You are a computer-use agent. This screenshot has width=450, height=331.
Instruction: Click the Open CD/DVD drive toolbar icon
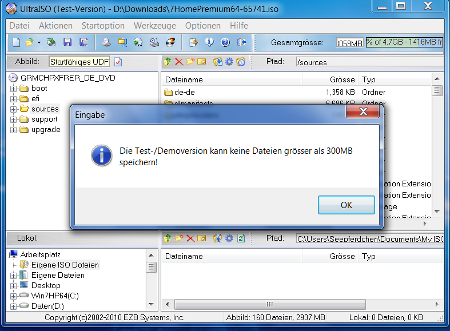(51, 42)
